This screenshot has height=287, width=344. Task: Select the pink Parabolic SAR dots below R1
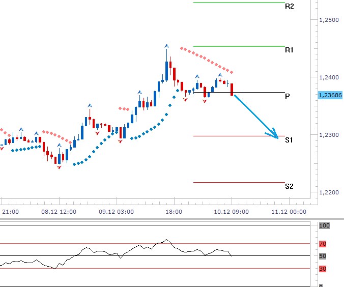click(206, 59)
